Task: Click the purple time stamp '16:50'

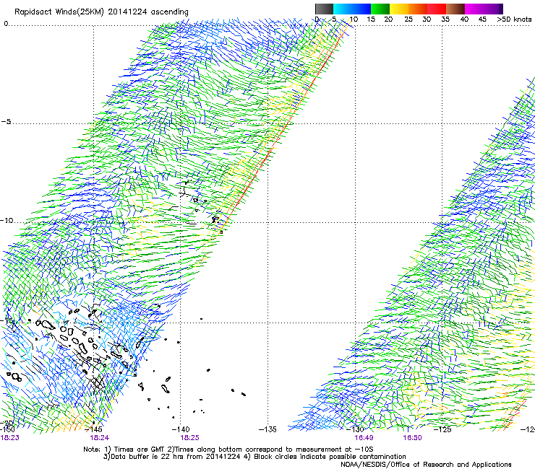Action: click(x=413, y=438)
